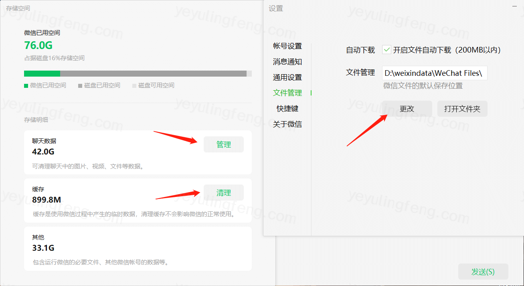The width and height of the screenshot is (524, 286).
Task: Select 帐号设置 in settings sidebar
Action: (287, 46)
